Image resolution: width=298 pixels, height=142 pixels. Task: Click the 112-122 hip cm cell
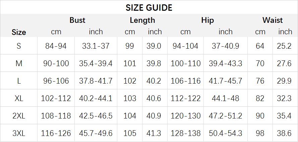tap(186, 98)
